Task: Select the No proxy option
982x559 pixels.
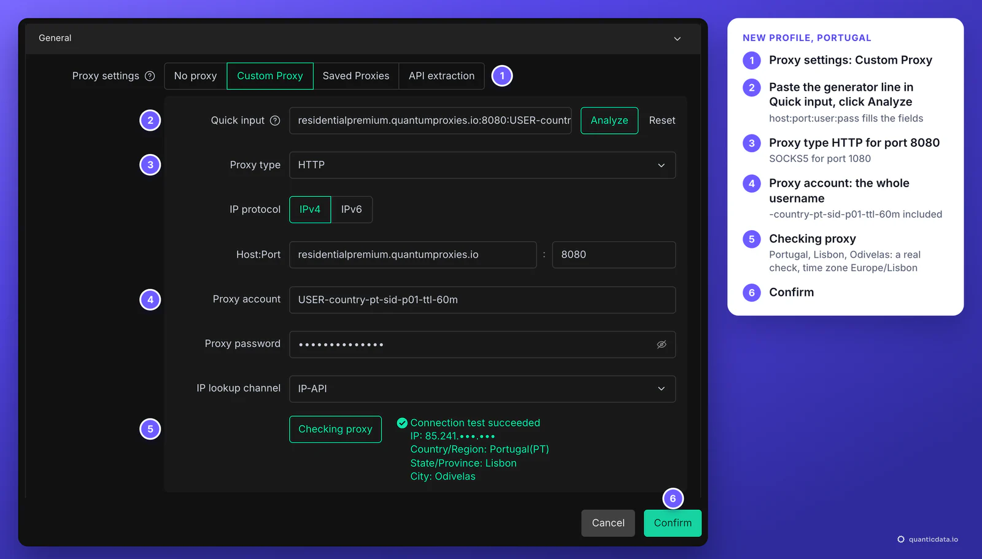Action: tap(196, 76)
